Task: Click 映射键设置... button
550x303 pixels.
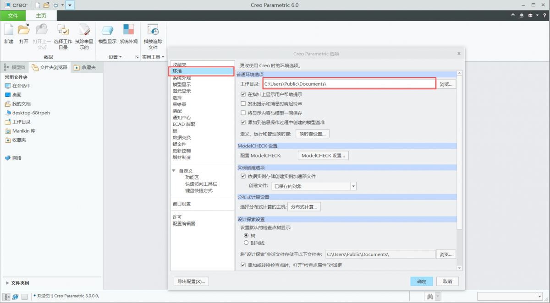Action: click(313, 134)
